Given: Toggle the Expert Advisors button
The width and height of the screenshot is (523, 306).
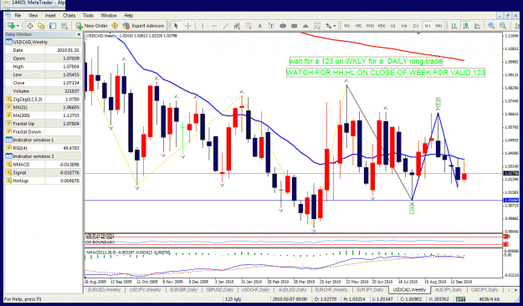Looking at the screenshot, I should pos(143,26).
